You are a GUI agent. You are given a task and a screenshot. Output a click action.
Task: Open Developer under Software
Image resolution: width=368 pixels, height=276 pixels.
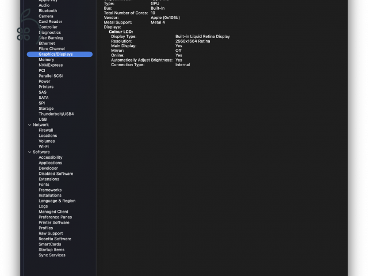48,168
